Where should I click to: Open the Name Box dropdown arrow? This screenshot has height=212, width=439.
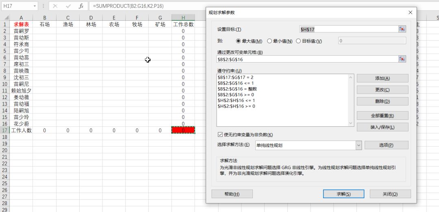[x=35, y=6]
